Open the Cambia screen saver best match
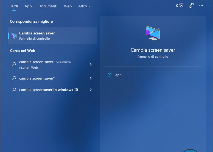Viewport: 213px width, 152px height. (53, 36)
